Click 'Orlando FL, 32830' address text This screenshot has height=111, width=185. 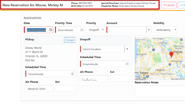coord(36,56)
